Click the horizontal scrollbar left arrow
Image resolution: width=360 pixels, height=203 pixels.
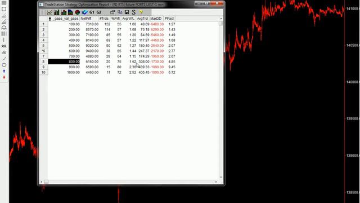click(x=42, y=182)
